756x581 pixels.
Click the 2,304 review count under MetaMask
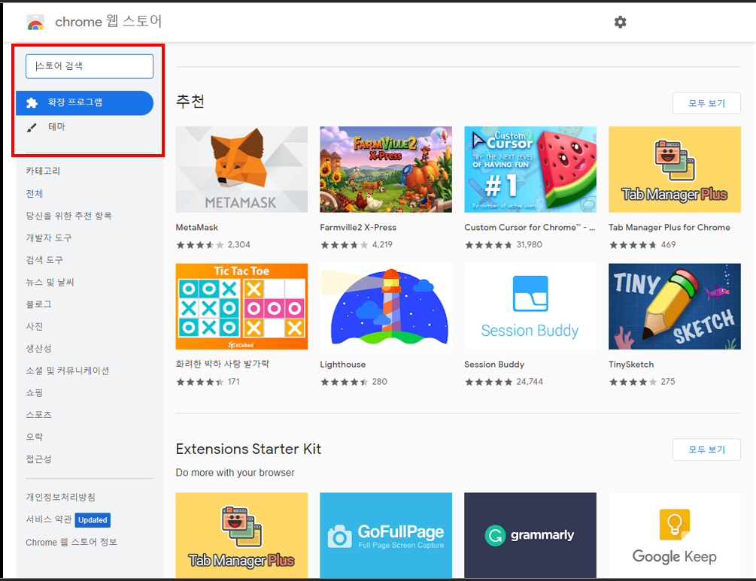point(238,245)
